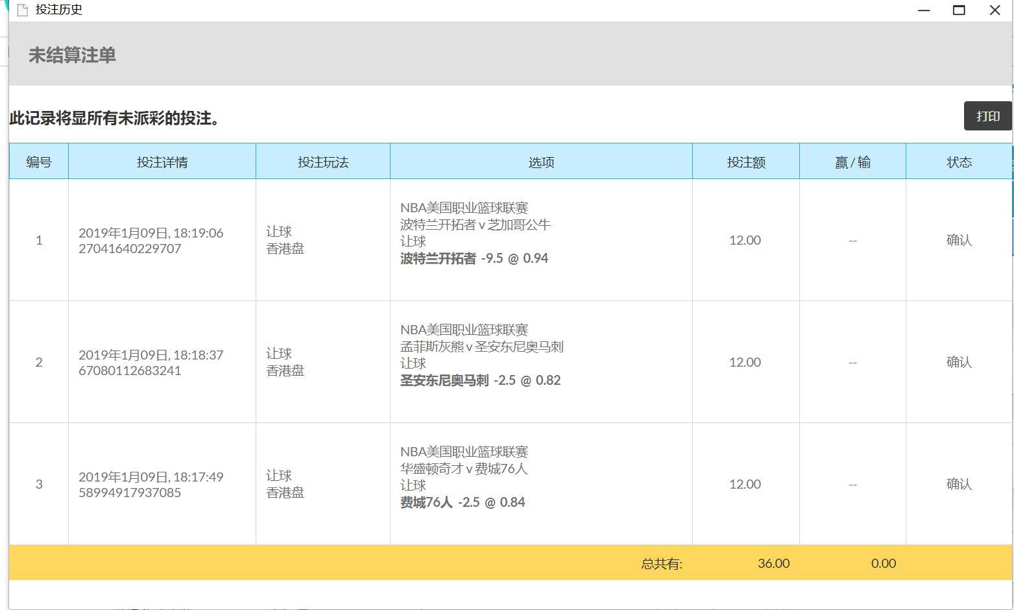Screen dimensions: 1014x610
Task: Select bet ID 27041640229707
Action: [130, 249]
